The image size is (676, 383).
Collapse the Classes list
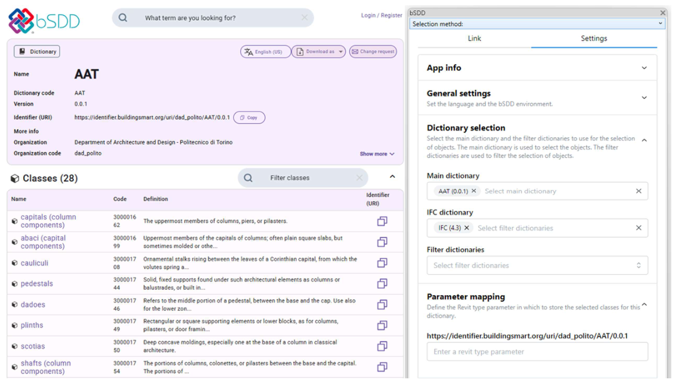tap(392, 177)
